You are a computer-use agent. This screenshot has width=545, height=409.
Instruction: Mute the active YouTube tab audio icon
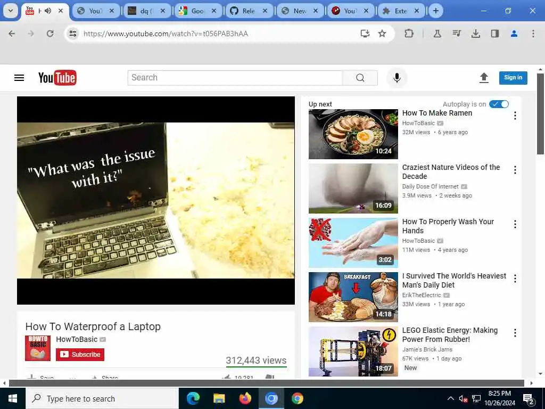(48, 11)
